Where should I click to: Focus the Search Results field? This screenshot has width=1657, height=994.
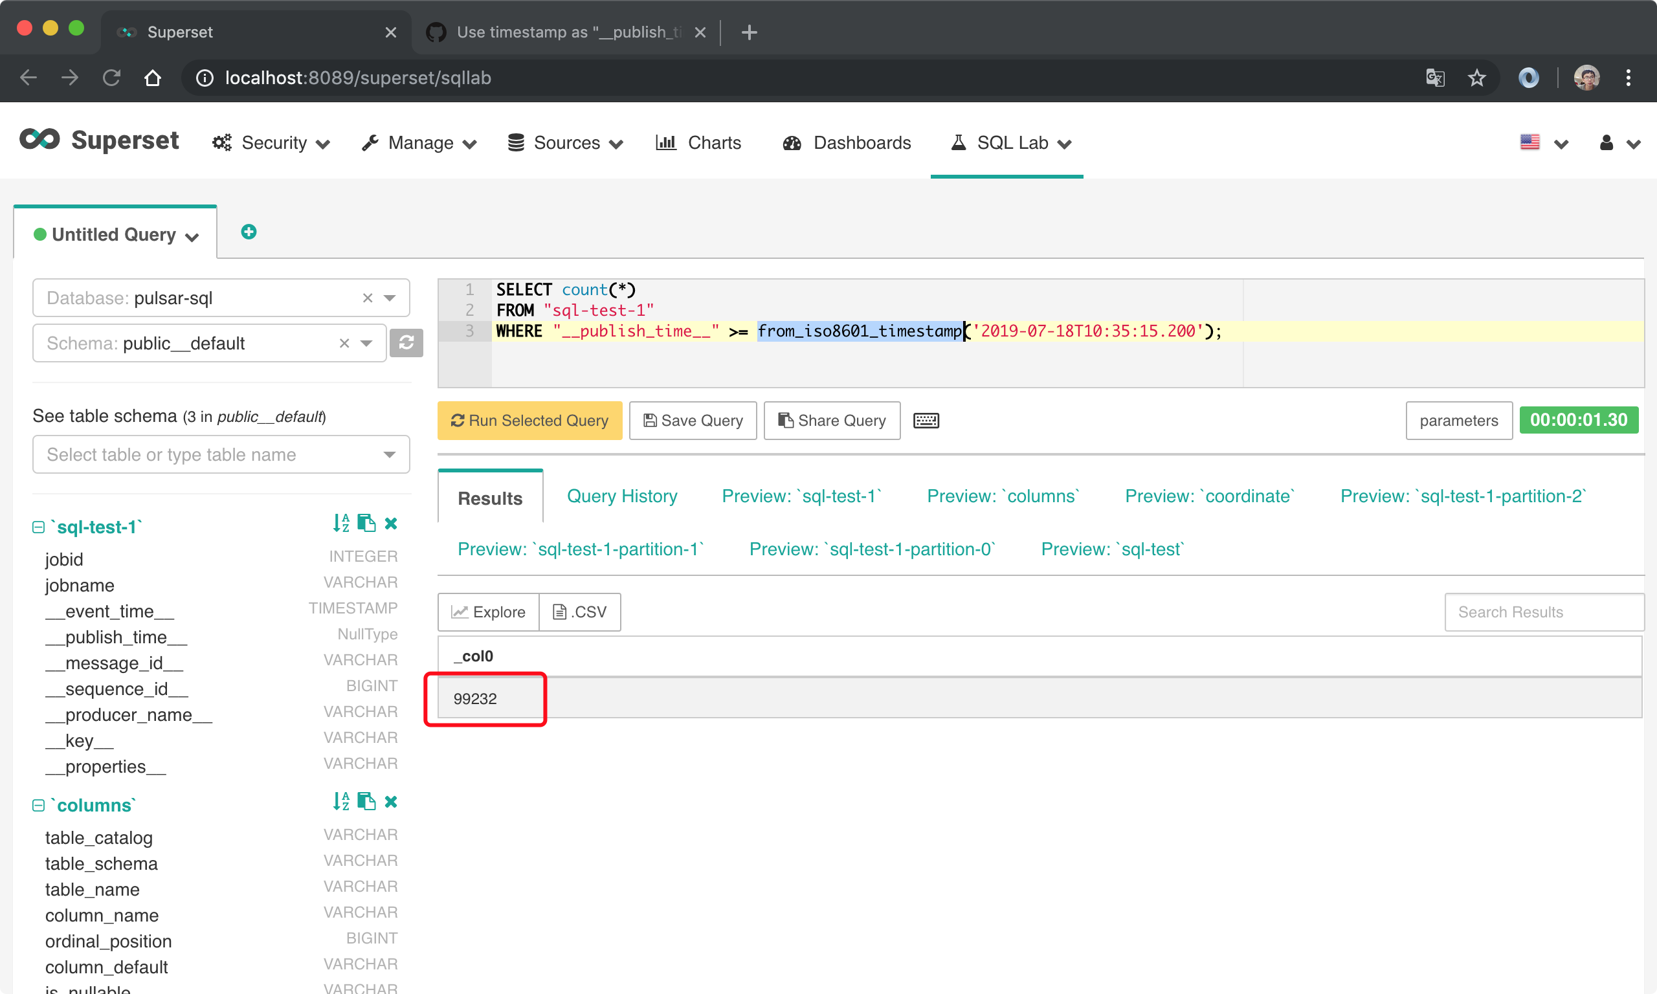click(1543, 612)
